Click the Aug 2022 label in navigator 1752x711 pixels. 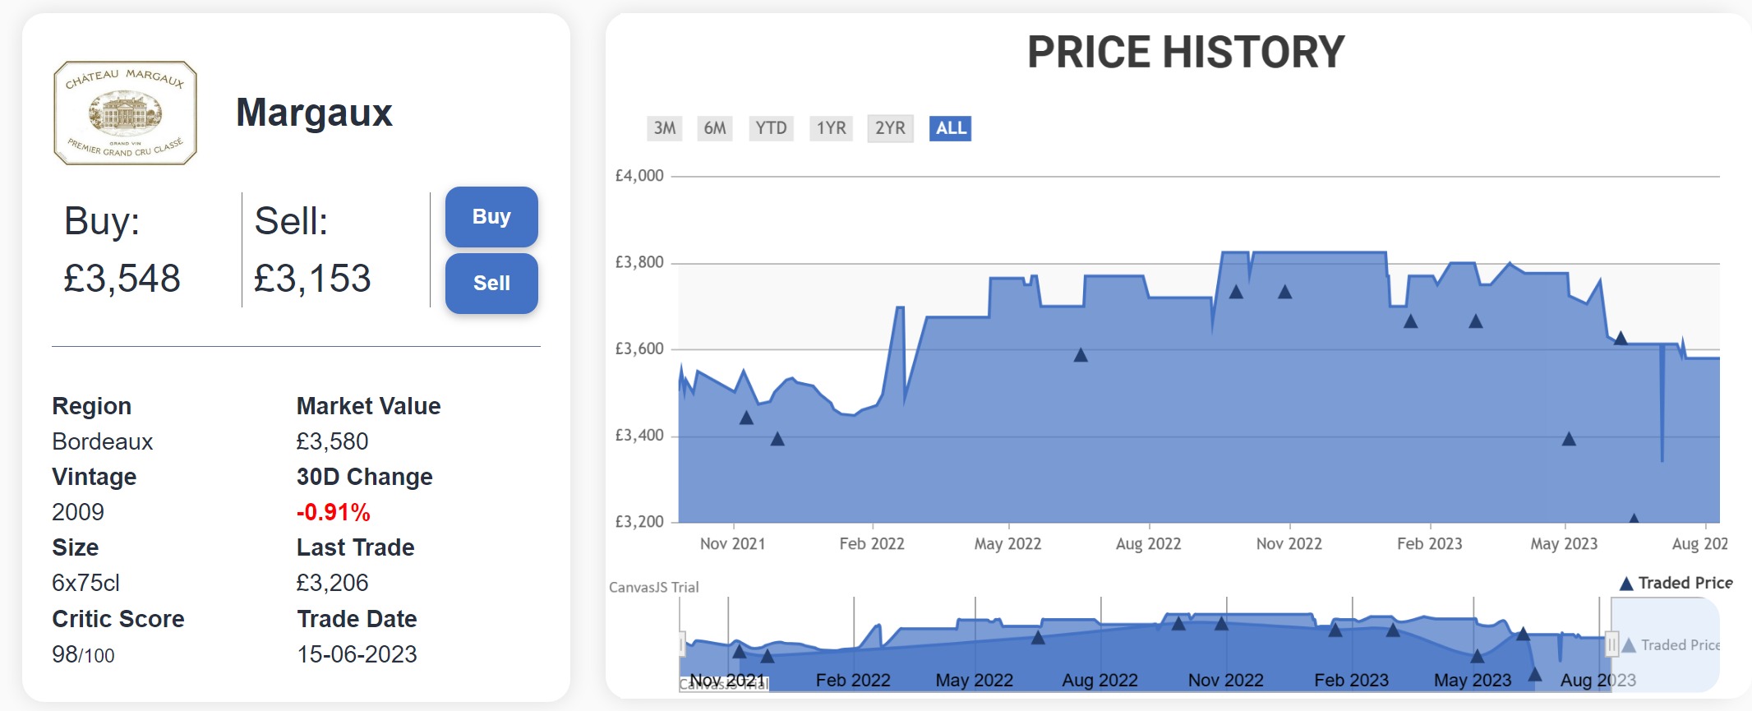click(x=1100, y=680)
